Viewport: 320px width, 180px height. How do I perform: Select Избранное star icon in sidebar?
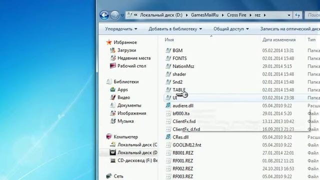click(109, 42)
